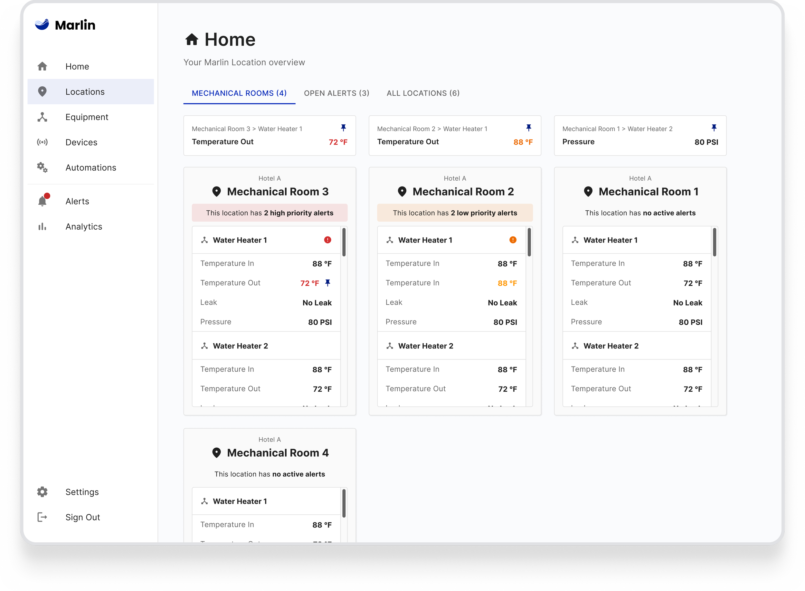Toggle the pin beside Temperature Out 72 °F row
Screen dimensions: 805x591
click(327, 283)
